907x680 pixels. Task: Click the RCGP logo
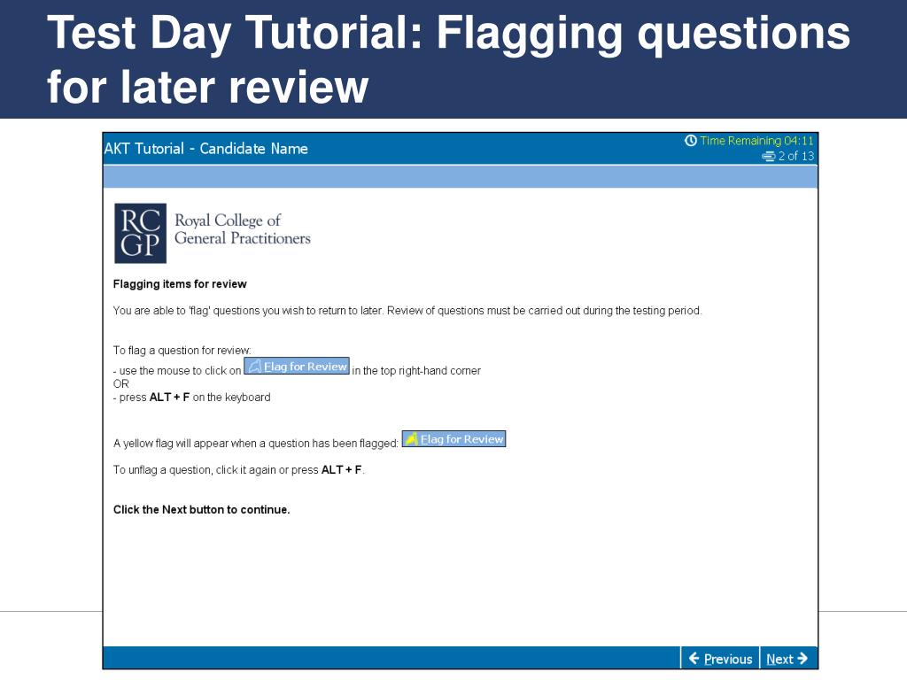141,233
